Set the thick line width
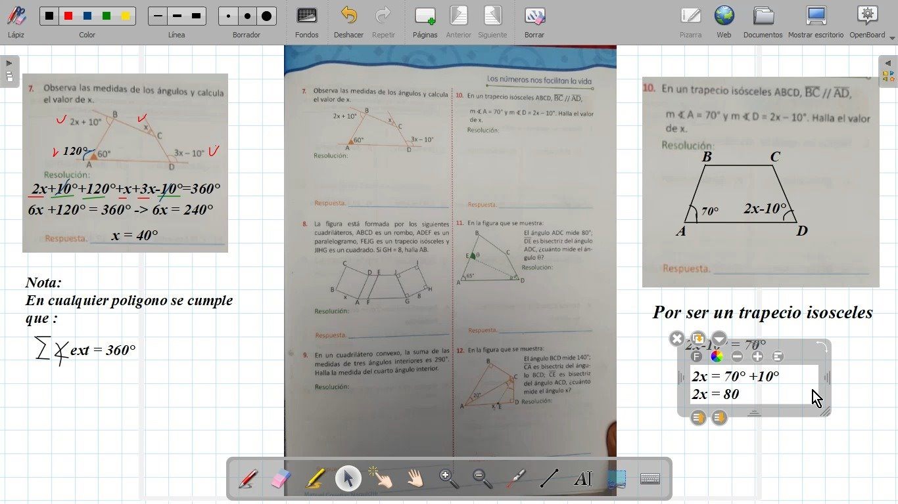898x504 pixels. point(196,16)
